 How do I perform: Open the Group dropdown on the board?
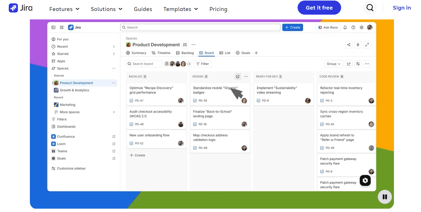[x=333, y=64]
